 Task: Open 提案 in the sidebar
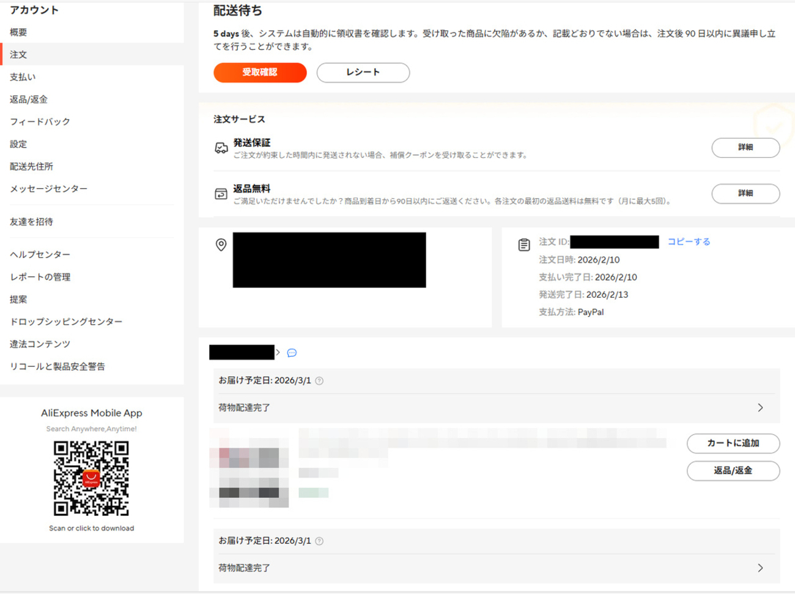(x=18, y=299)
